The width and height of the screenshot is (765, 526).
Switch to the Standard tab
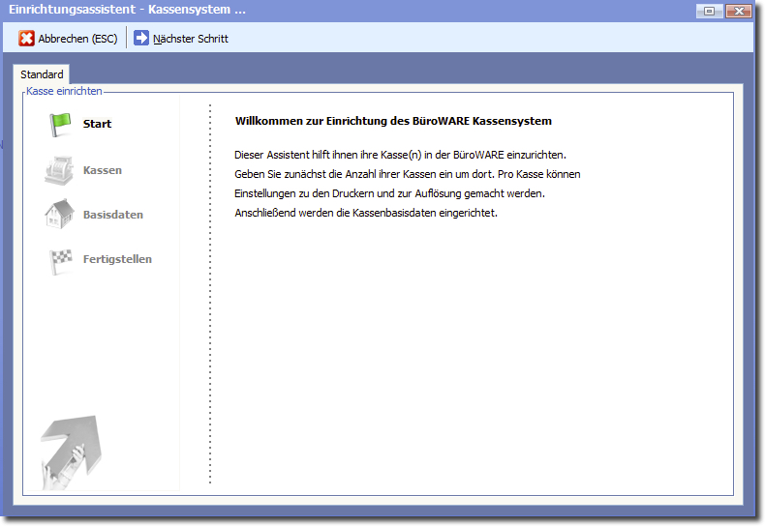(x=42, y=74)
